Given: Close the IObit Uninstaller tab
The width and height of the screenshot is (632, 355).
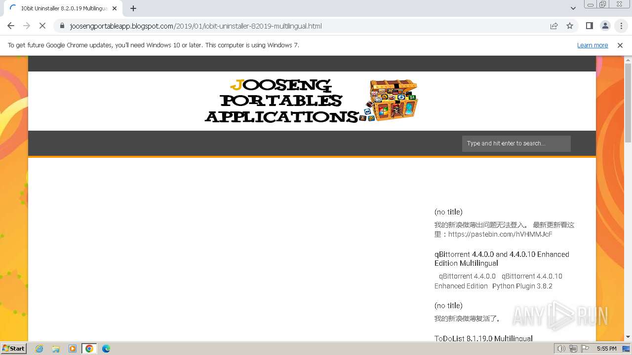Looking at the screenshot, I should 115,8.
